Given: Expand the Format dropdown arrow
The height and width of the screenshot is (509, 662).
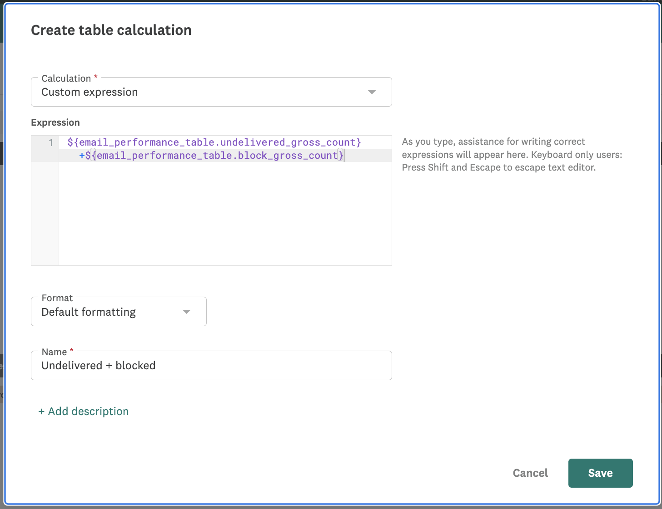Looking at the screenshot, I should pyautogui.click(x=186, y=312).
